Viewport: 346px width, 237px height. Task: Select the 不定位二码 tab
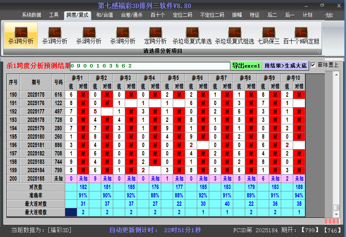[x=212, y=15]
